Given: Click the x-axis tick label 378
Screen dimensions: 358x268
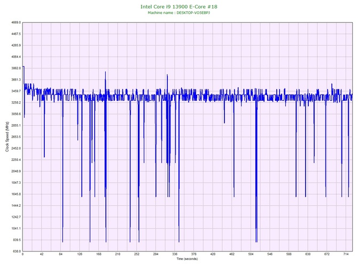Looking at the screenshot, I should (x=194, y=254).
